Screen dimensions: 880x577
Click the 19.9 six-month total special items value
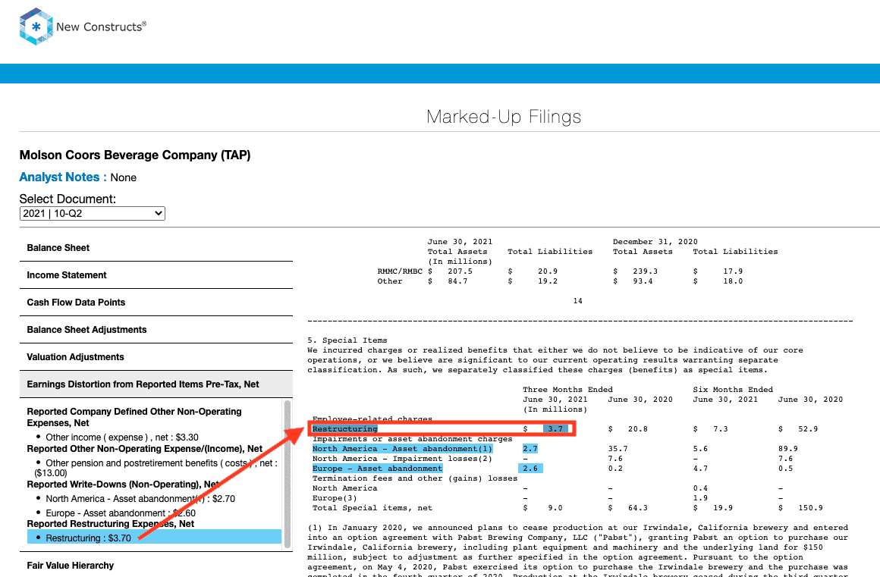click(723, 508)
